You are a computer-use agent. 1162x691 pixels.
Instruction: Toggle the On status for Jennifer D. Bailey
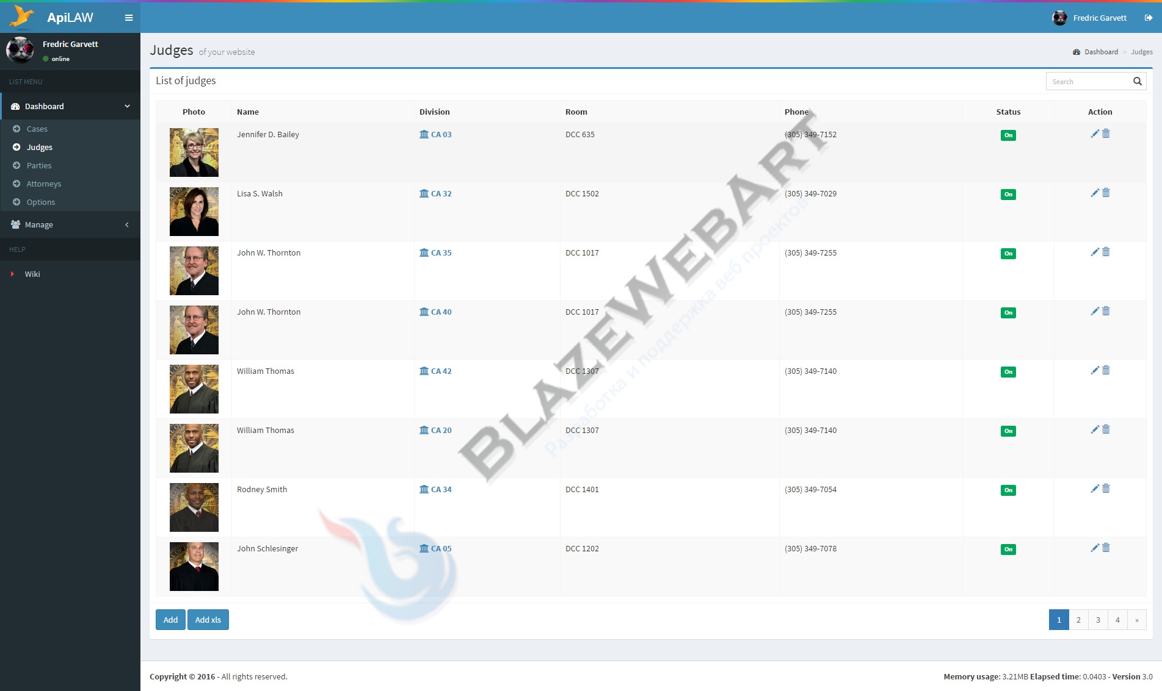(1008, 135)
